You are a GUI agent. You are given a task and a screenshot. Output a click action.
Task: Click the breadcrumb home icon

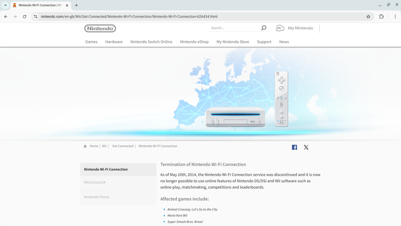[x=85, y=146]
